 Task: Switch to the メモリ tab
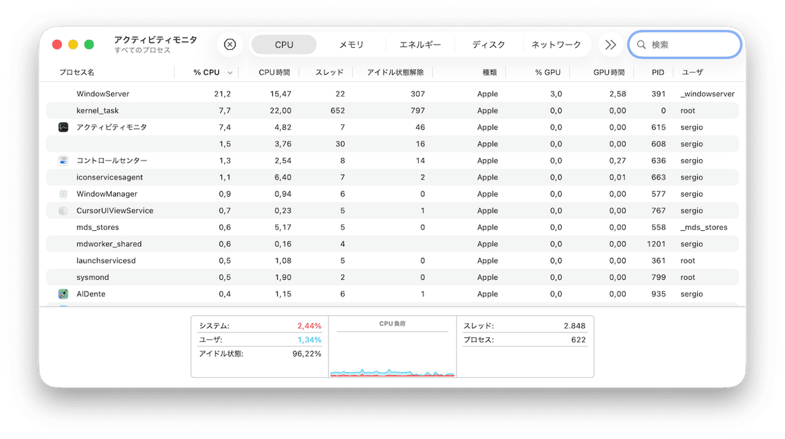352,45
